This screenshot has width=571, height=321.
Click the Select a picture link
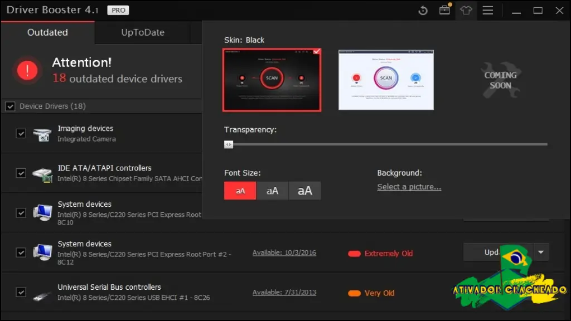(409, 187)
